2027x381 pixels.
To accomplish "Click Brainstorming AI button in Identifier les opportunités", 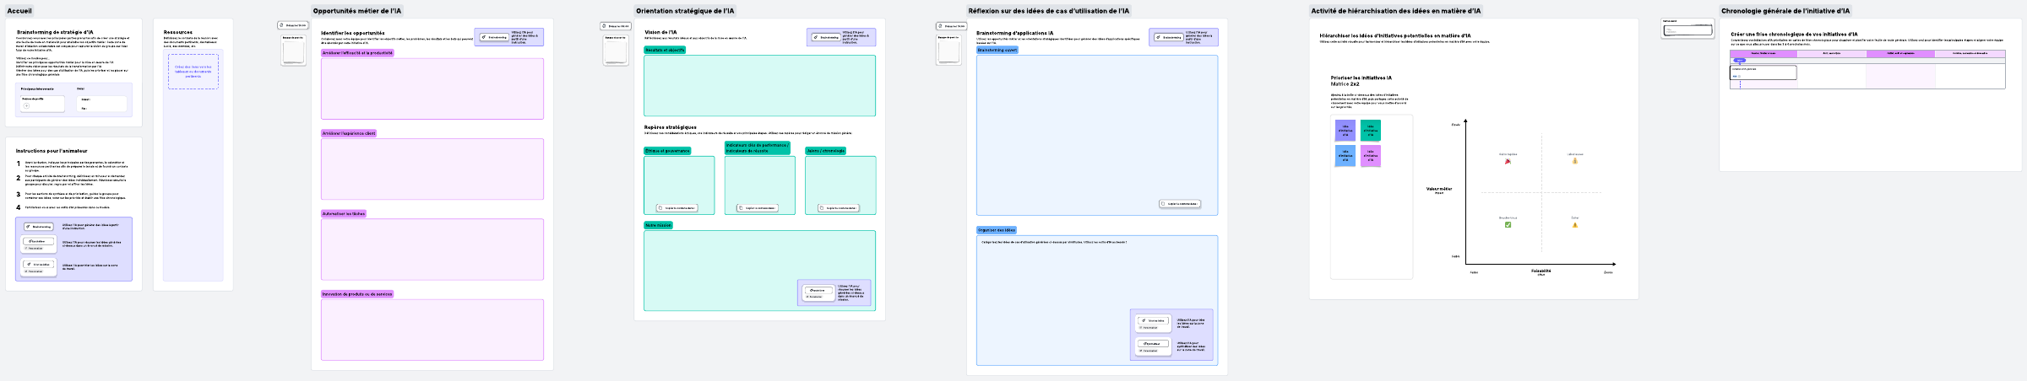I will click(x=495, y=37).
